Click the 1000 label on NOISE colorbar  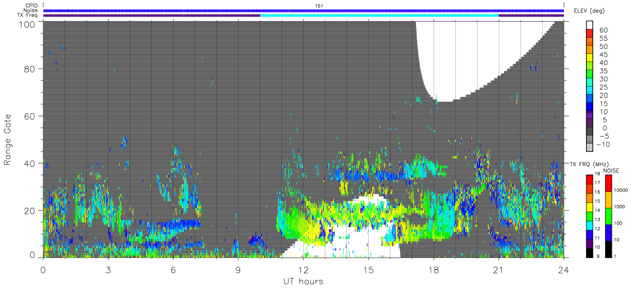[620, 207]
